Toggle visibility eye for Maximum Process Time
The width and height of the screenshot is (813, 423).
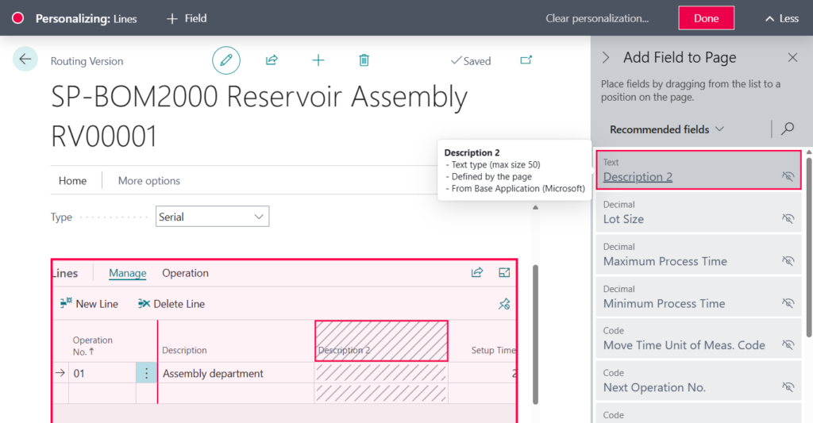[788, 260]
